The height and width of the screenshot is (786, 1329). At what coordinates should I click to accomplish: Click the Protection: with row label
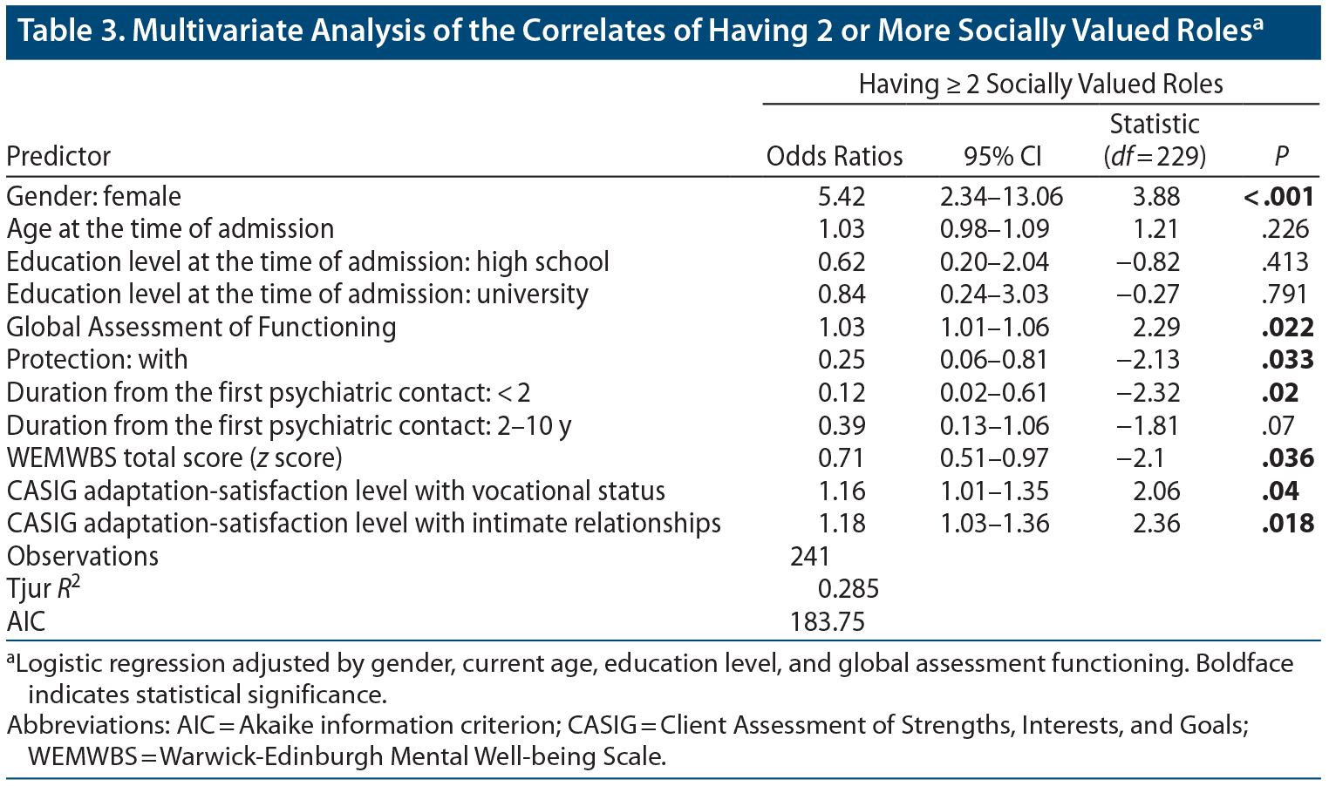point(98,359)
